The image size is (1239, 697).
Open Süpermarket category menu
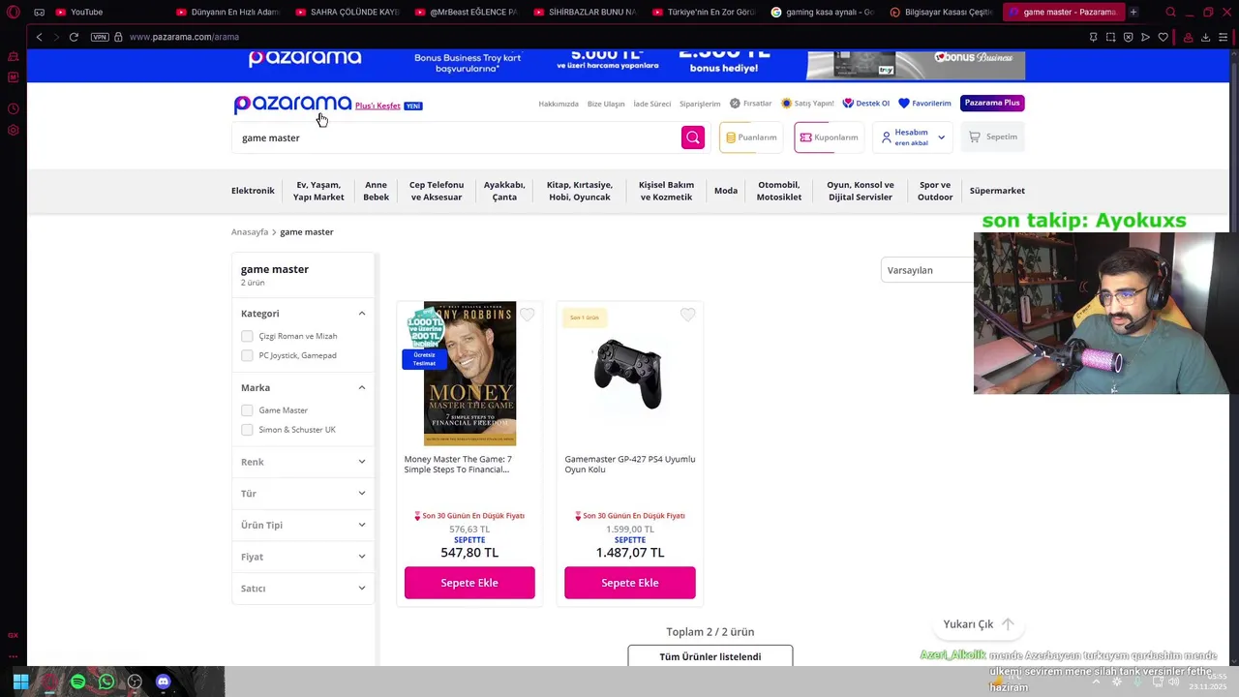pyautogui.click(x=997, y=191)
